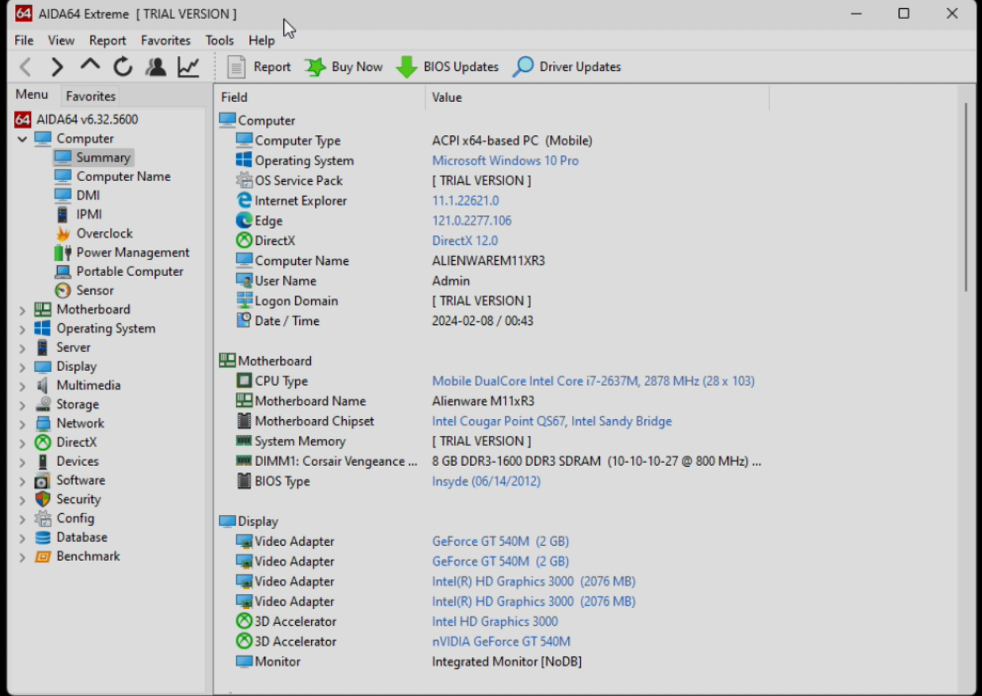Viewport: 982px width, 696px height.
Task: Select the Software tree item
Action: coord(70,480)
